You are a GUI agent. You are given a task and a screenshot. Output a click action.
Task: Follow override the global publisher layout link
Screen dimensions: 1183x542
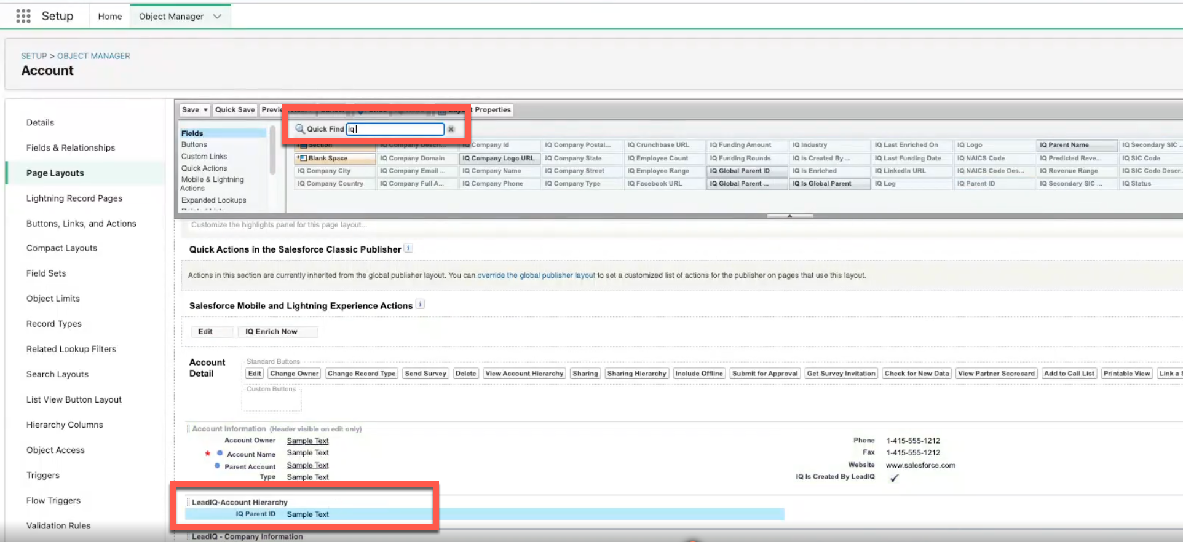[536, 275]
